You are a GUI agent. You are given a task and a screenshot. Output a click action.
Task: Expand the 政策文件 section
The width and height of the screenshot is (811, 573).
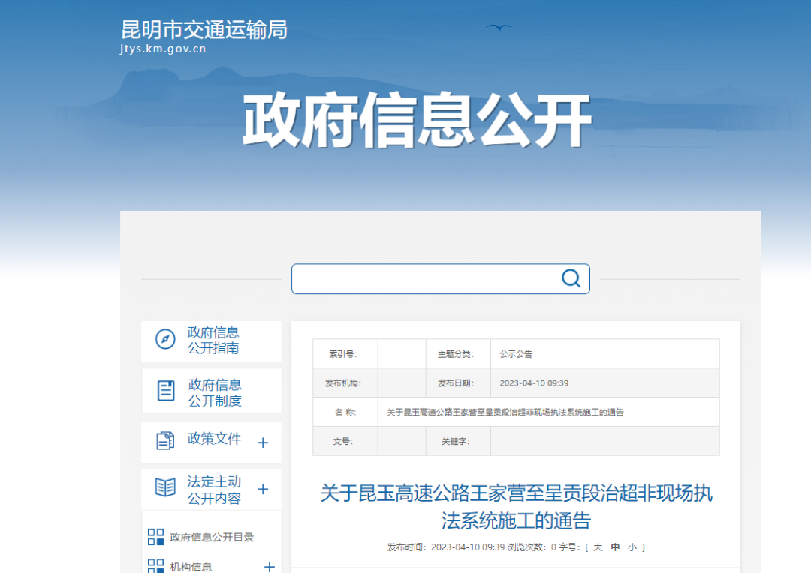tap(262, 442)
